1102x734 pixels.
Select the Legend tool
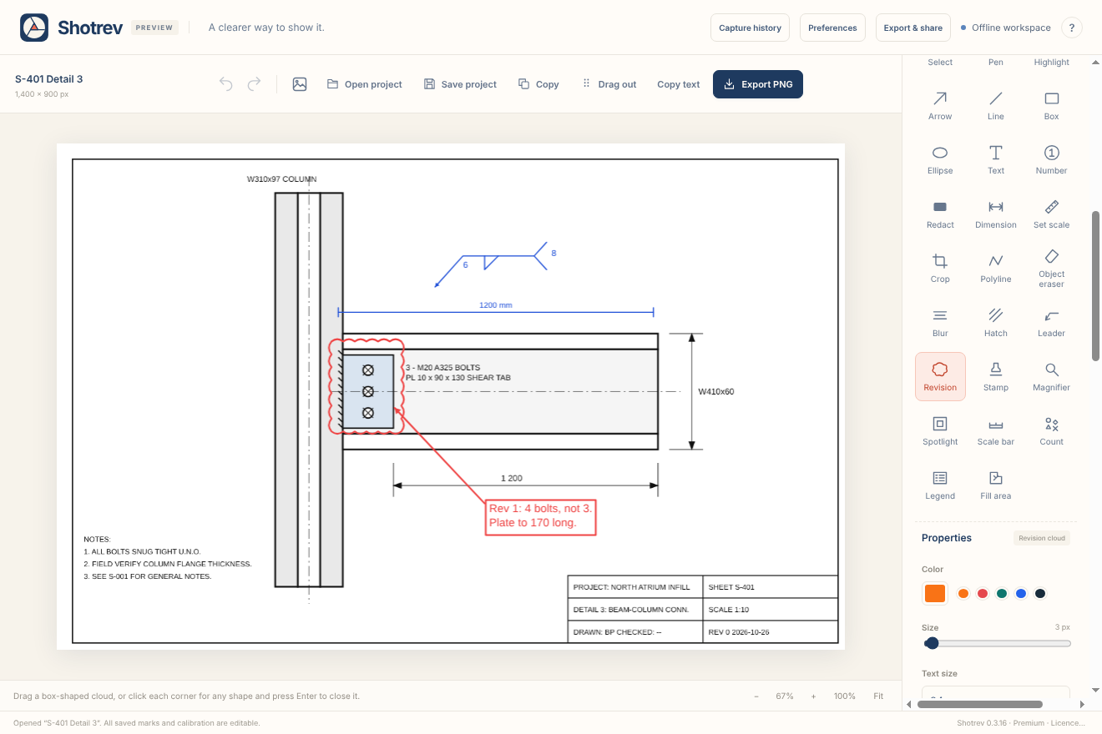940,485
